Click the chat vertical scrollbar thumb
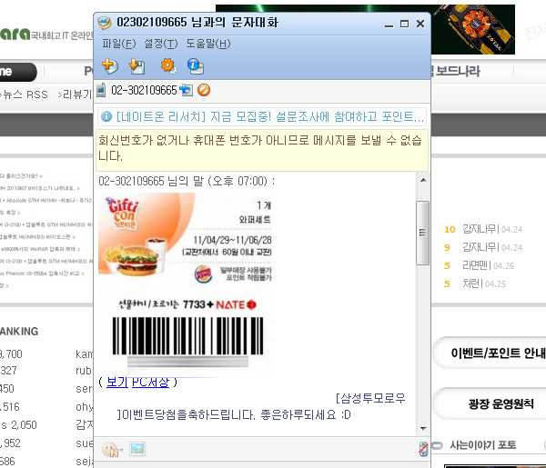 click(423, 233)
